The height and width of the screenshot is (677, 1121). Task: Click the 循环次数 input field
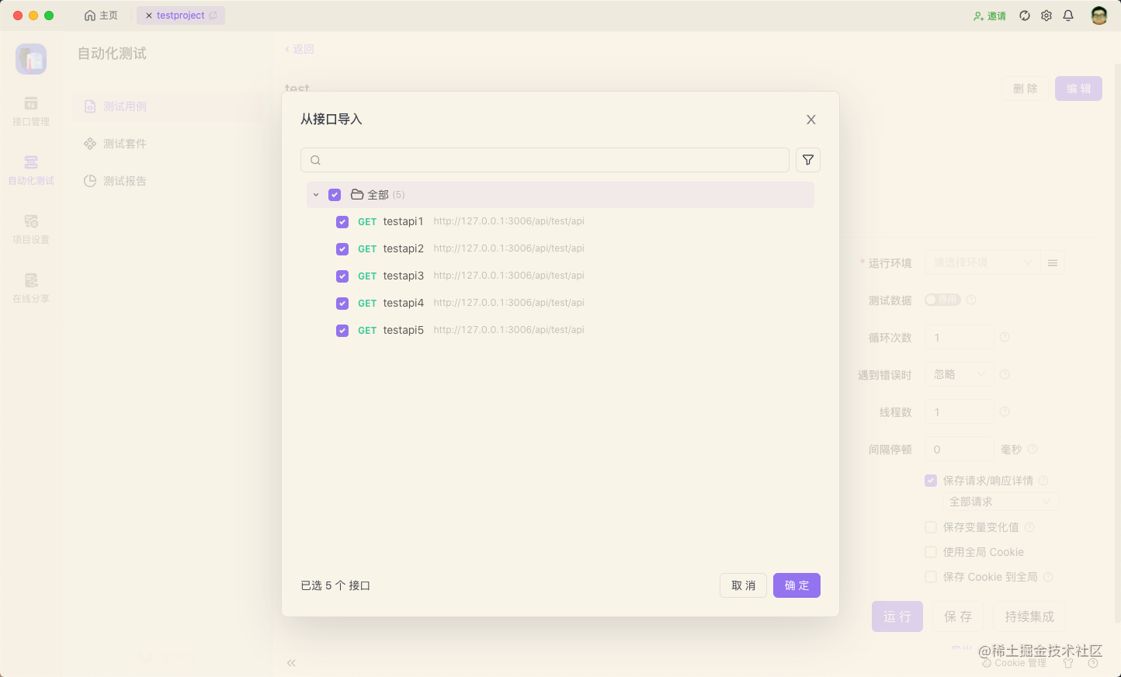point(960,337)
